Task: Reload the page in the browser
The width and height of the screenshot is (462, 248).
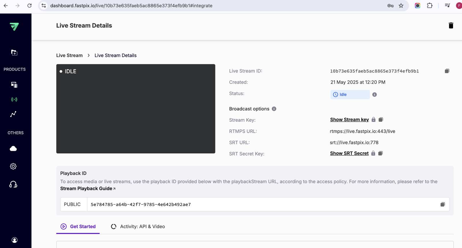Action: pos(29,5)
